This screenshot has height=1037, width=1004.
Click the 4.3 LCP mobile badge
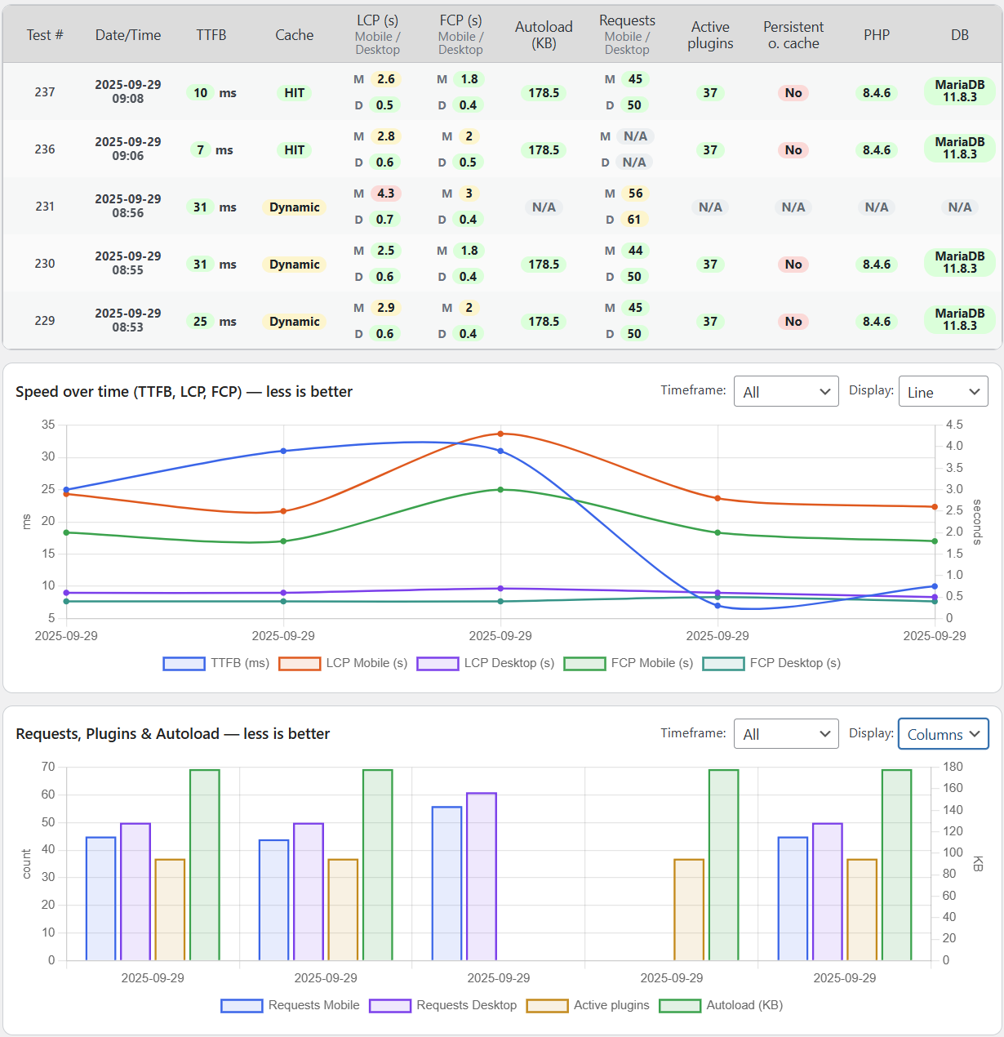point(385,194)
